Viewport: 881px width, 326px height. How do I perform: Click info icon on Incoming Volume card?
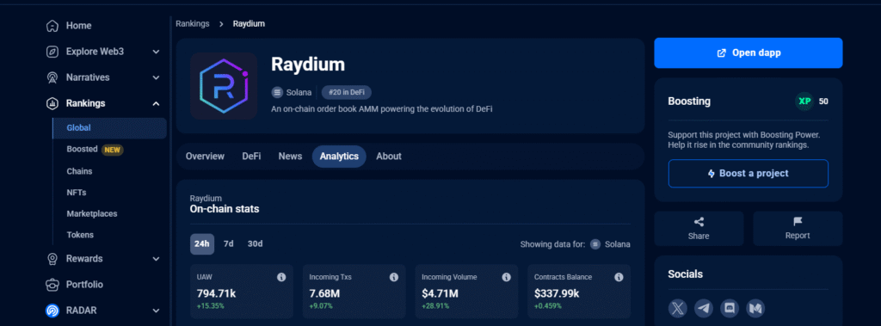(x=506, y=277)
